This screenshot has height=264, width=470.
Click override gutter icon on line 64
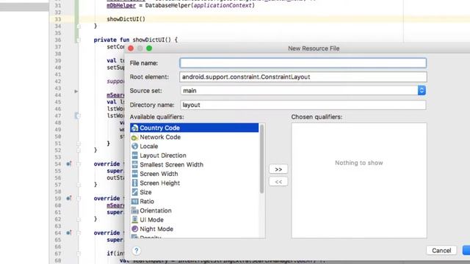coord(68,232)
